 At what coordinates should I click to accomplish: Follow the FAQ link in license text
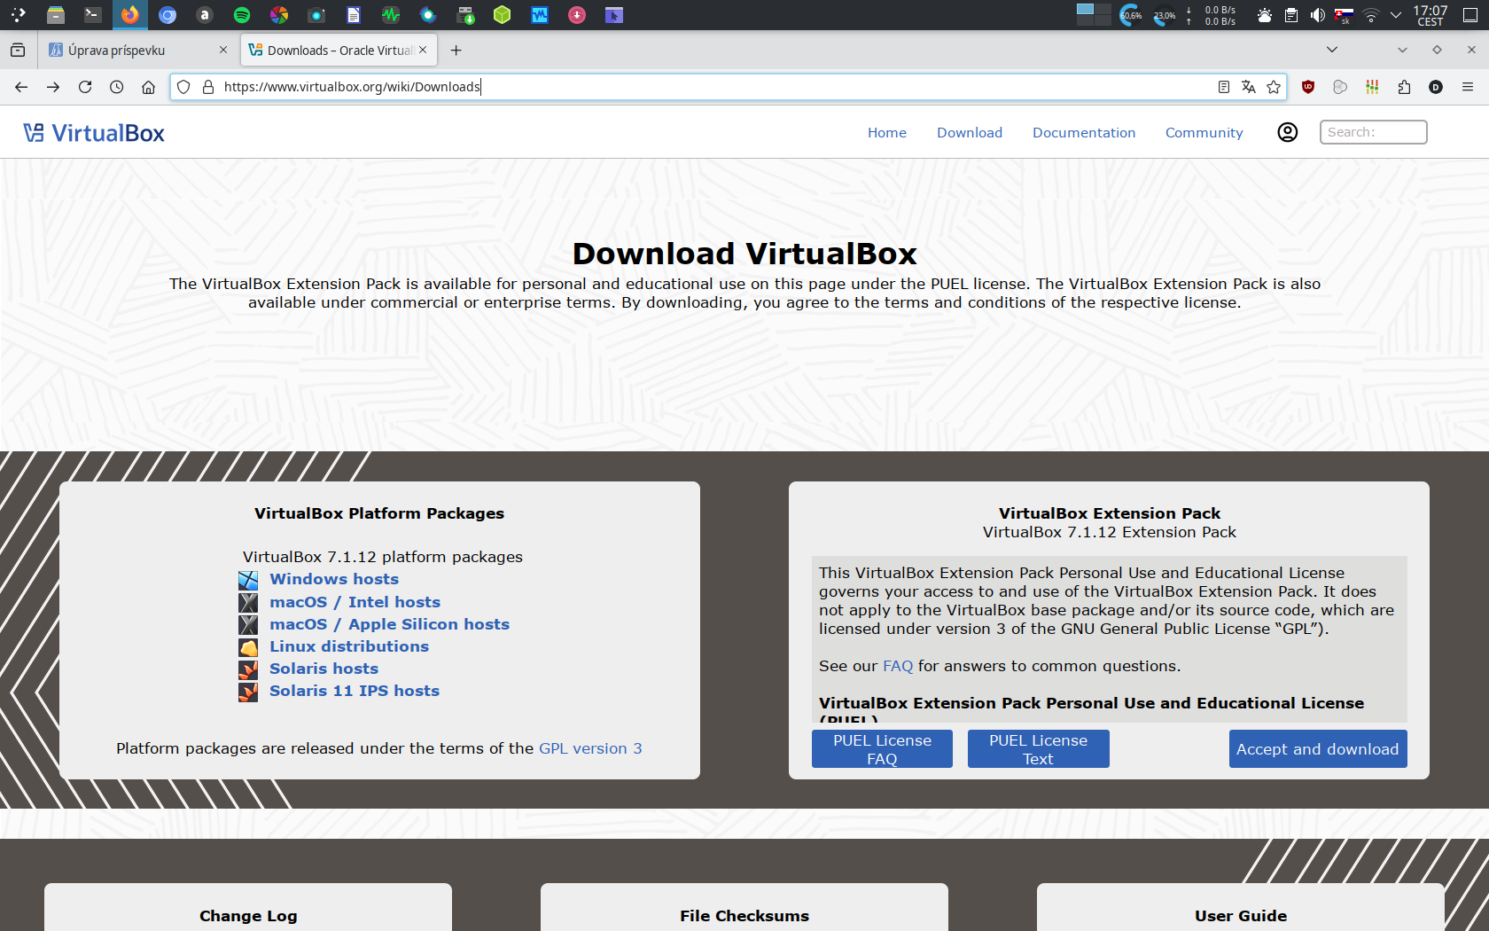click(898, 666)
